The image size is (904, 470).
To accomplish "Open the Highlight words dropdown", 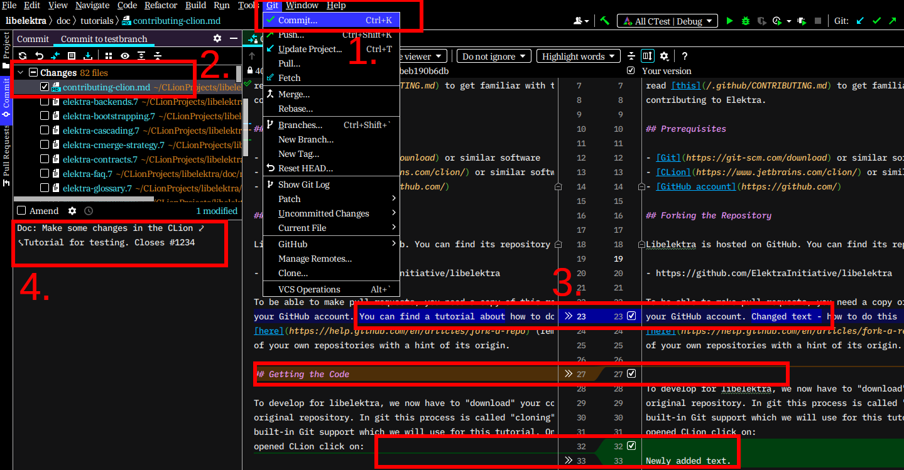I will click(x=578, y=56).
